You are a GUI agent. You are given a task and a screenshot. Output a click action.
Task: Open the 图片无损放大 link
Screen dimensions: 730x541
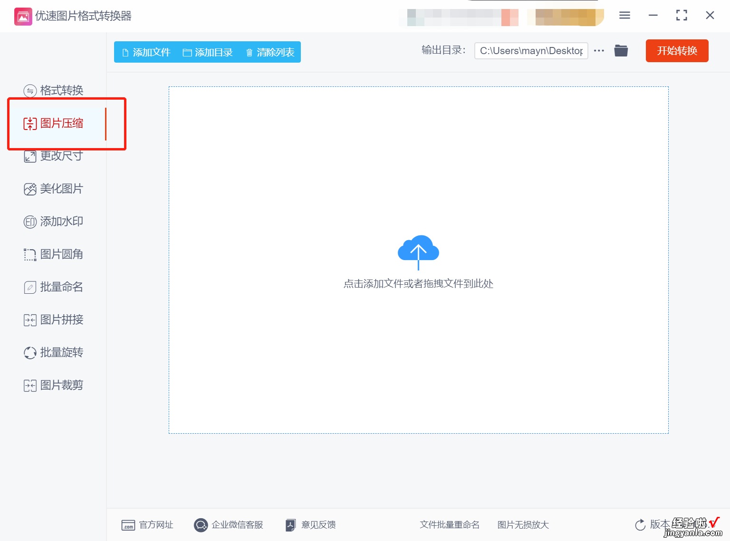(523, 525)
